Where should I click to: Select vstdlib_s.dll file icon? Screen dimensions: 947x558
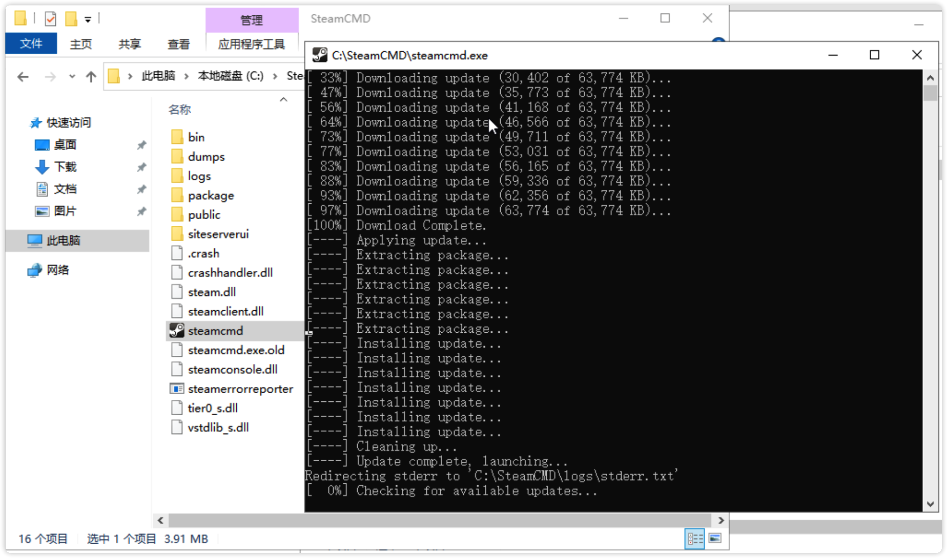tap(177, 427)
